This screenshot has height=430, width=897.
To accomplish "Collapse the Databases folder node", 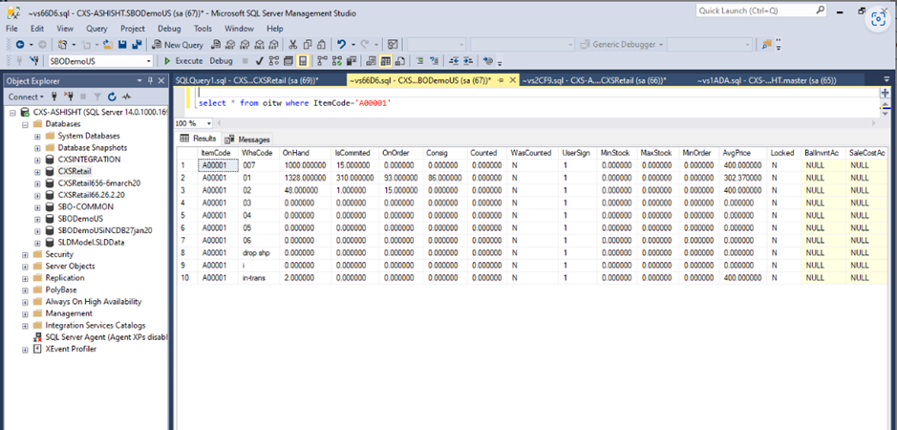I will (x=25, y=123).
